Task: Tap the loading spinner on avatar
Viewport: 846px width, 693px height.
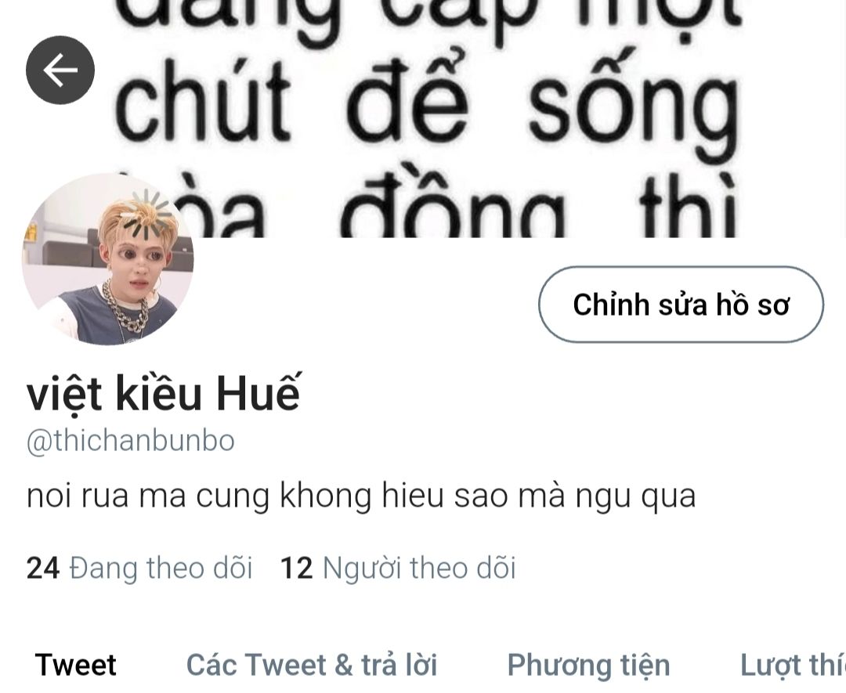Action: click(x=145, y=215)
